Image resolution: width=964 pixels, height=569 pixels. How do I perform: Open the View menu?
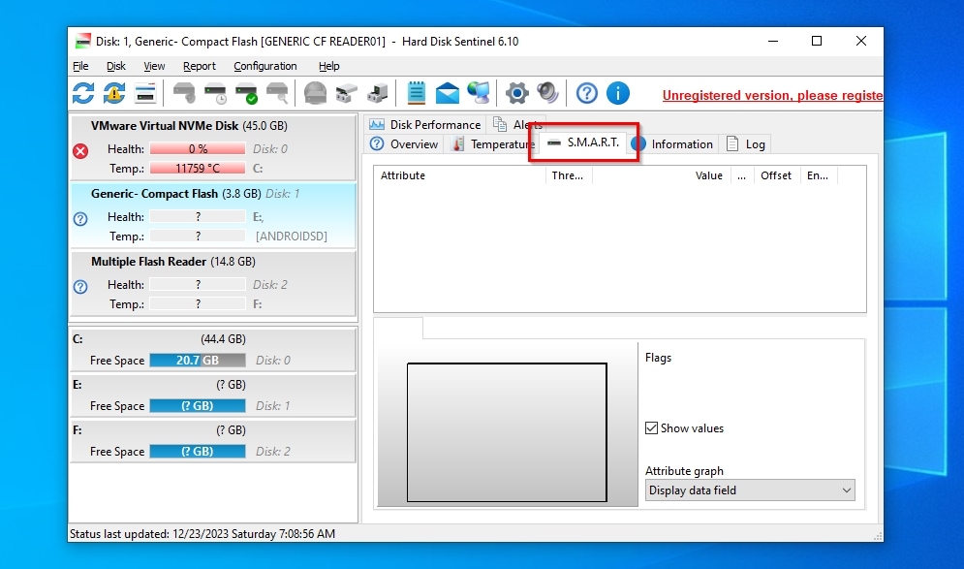[x=154, y=66]
